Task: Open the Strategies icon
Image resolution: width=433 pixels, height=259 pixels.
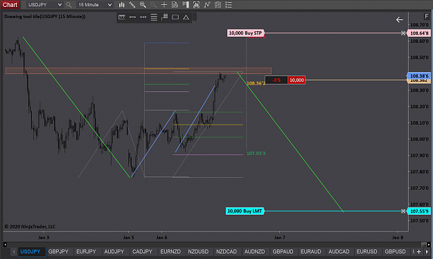Action: pyautogui.click(x=218, y=5)
